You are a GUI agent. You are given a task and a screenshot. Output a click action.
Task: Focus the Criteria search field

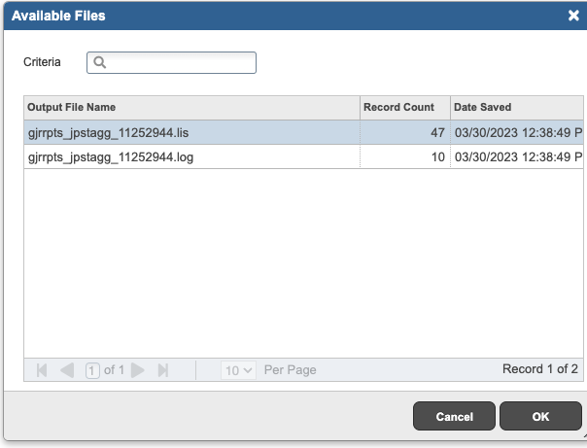[180, 63]
